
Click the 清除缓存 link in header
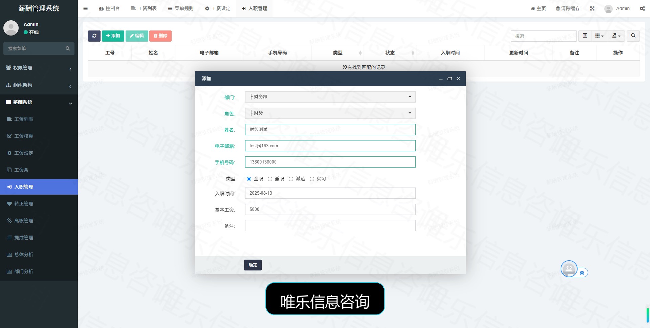(x=568, y=8)
